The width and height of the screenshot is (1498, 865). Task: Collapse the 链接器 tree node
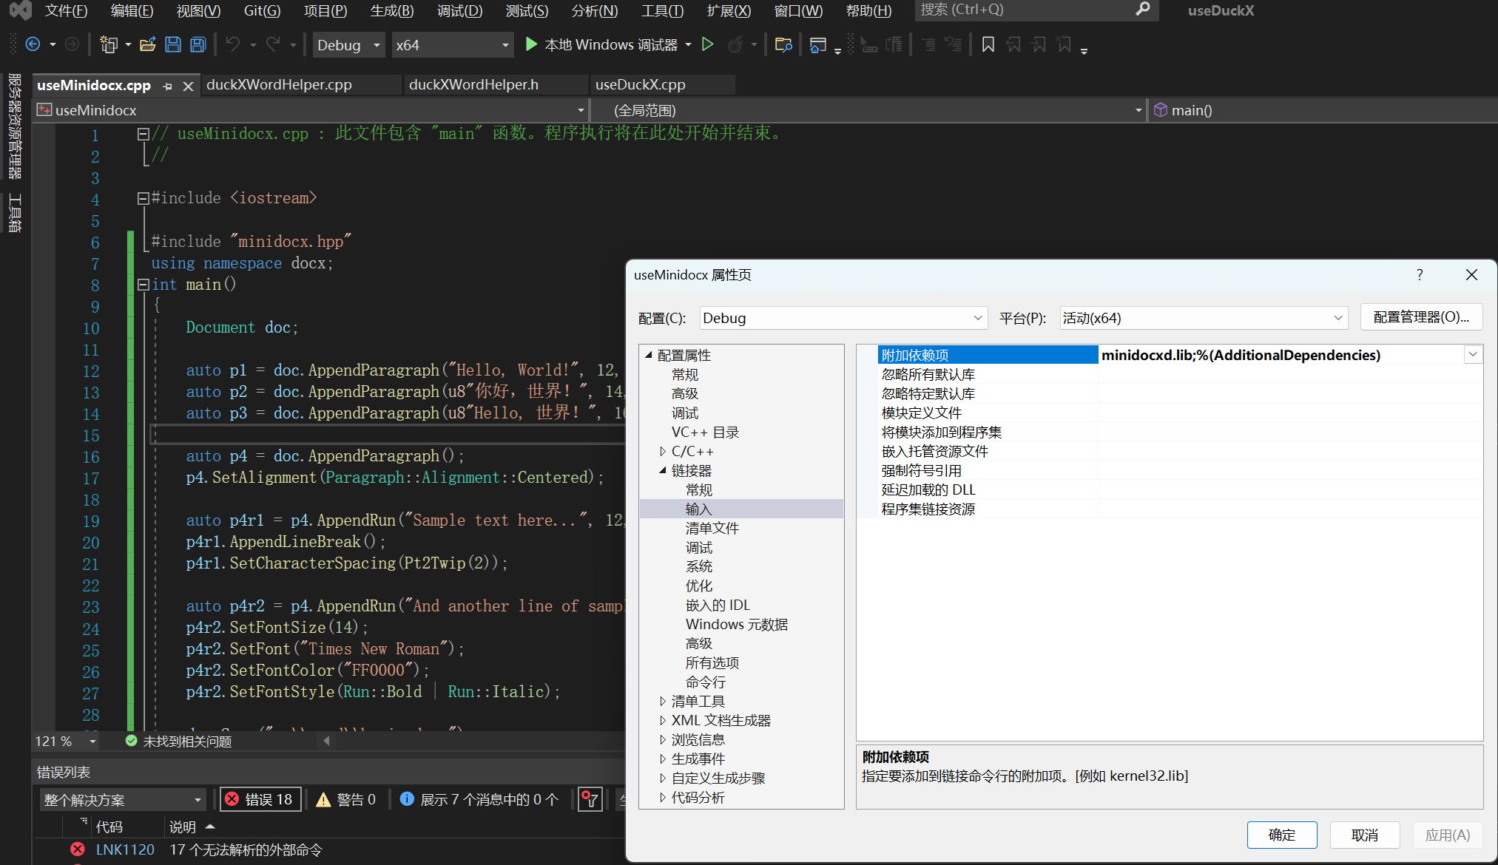pos(663,470)
